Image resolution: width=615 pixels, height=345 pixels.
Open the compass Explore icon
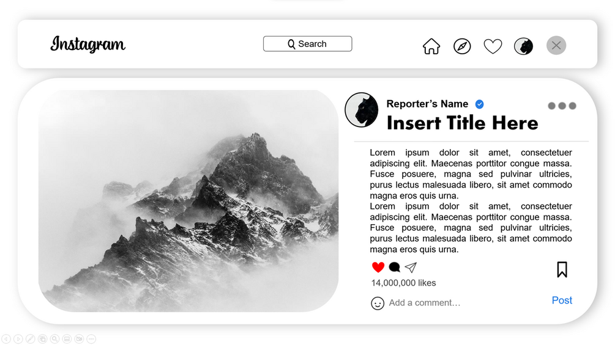tap(462, 46)
